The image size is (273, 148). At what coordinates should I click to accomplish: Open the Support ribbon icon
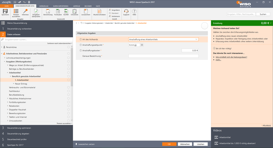[x=126, y=12]
